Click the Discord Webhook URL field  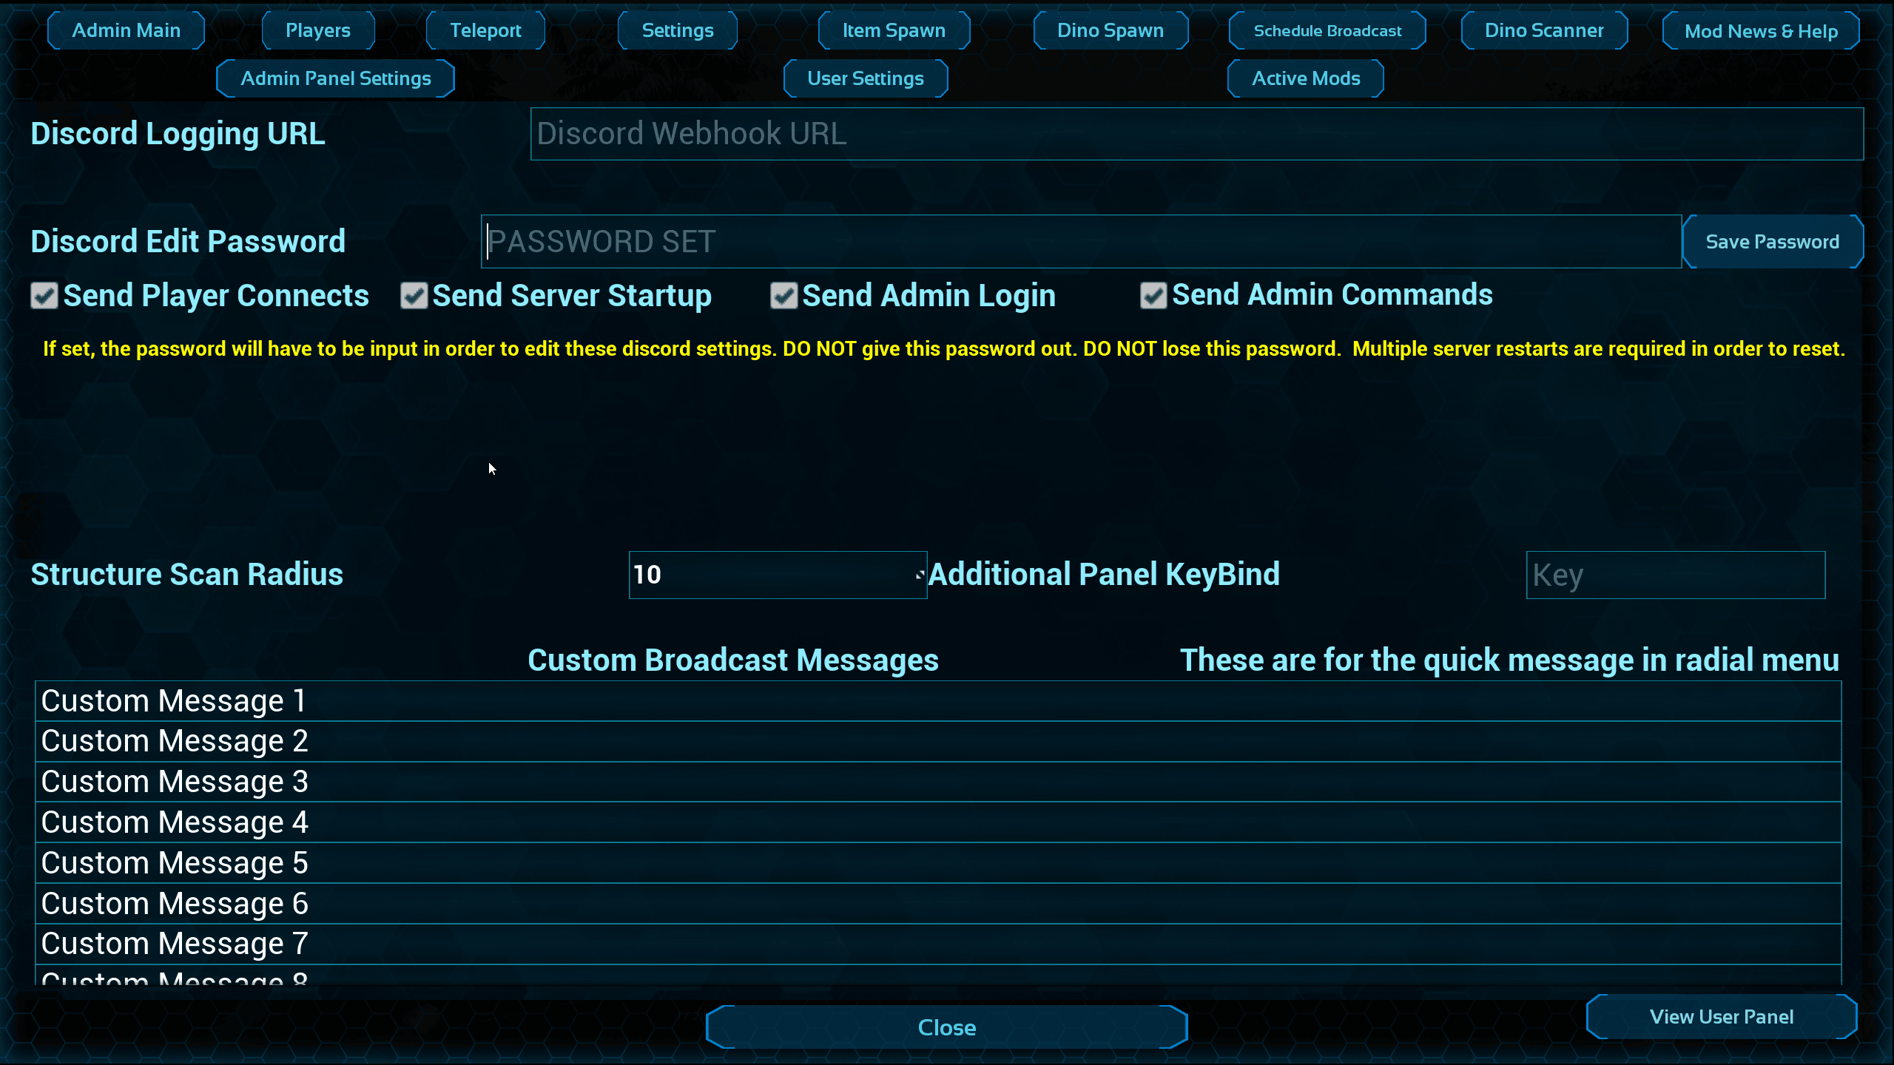click(x=1196, y=134)
